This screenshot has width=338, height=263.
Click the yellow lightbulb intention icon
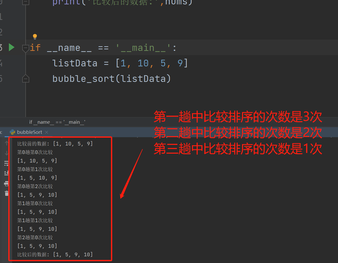coord(35,37)
